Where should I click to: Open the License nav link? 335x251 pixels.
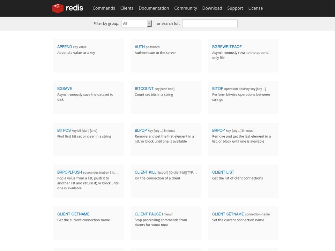pyautogui.click(x=255, y=8)
